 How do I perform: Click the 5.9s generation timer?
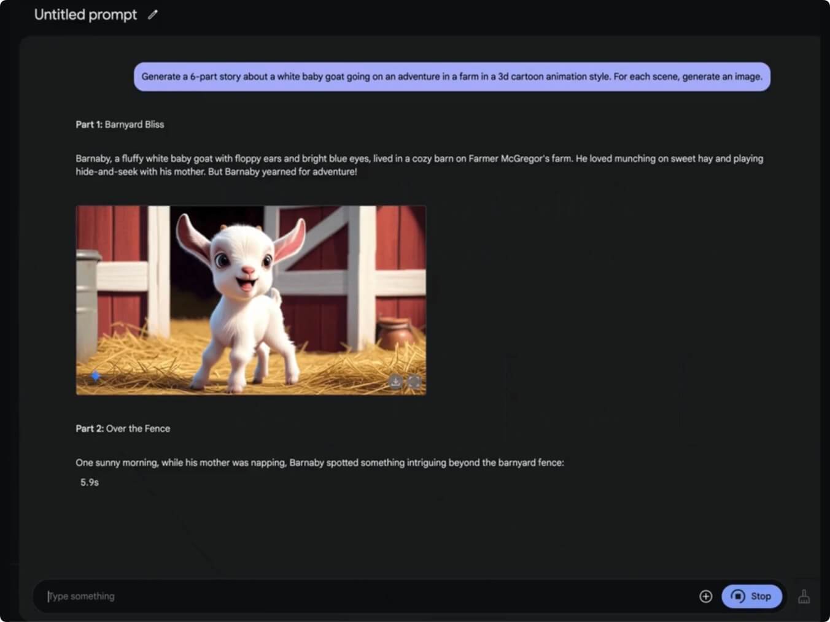click(90, 483)
